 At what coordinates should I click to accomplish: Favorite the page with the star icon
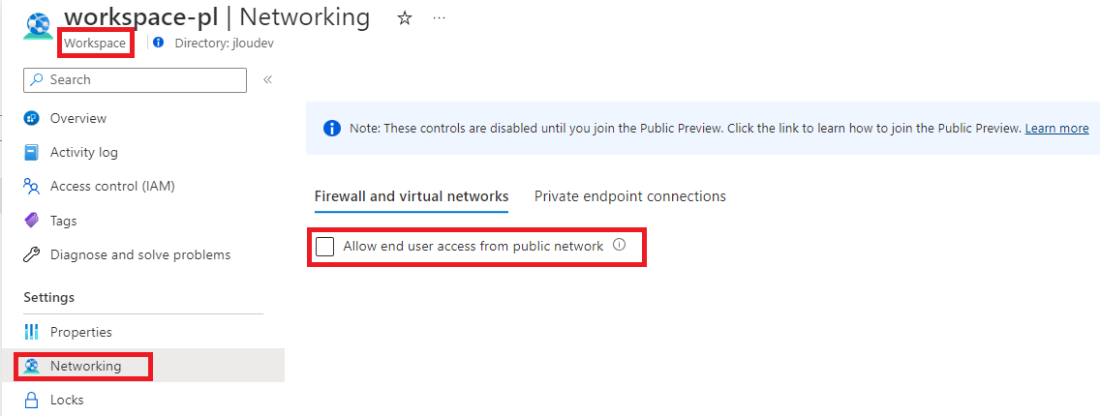click(x=404, y=19)
